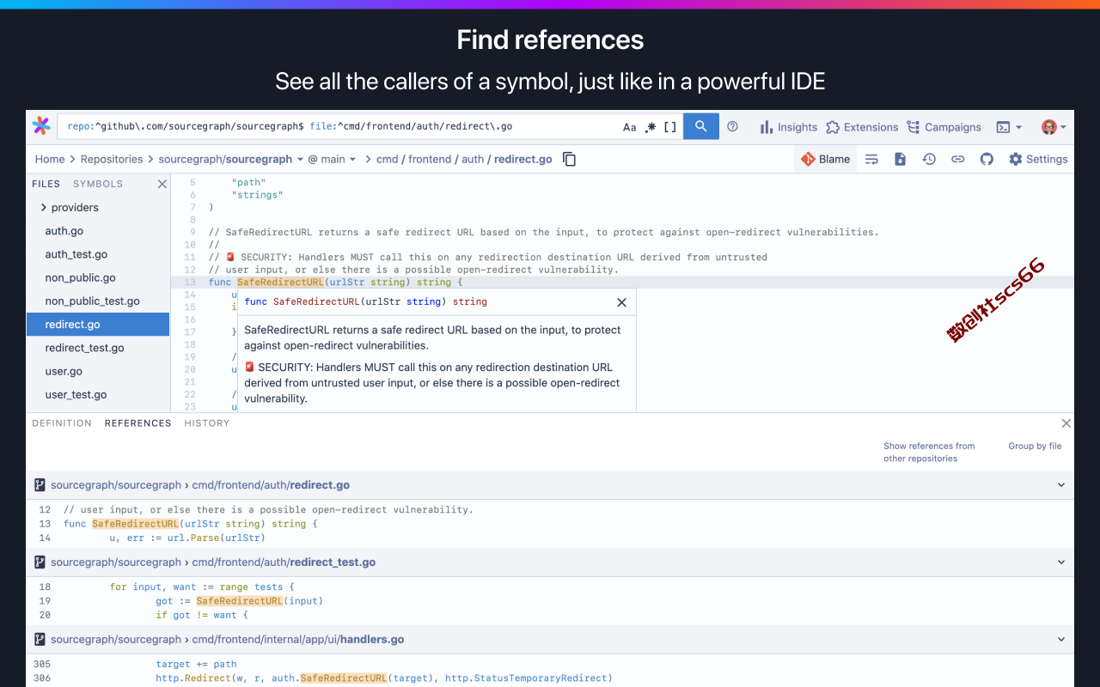Collapse the redirect.go reference results
The image size is (1100, 687).
click(1061, 485)
